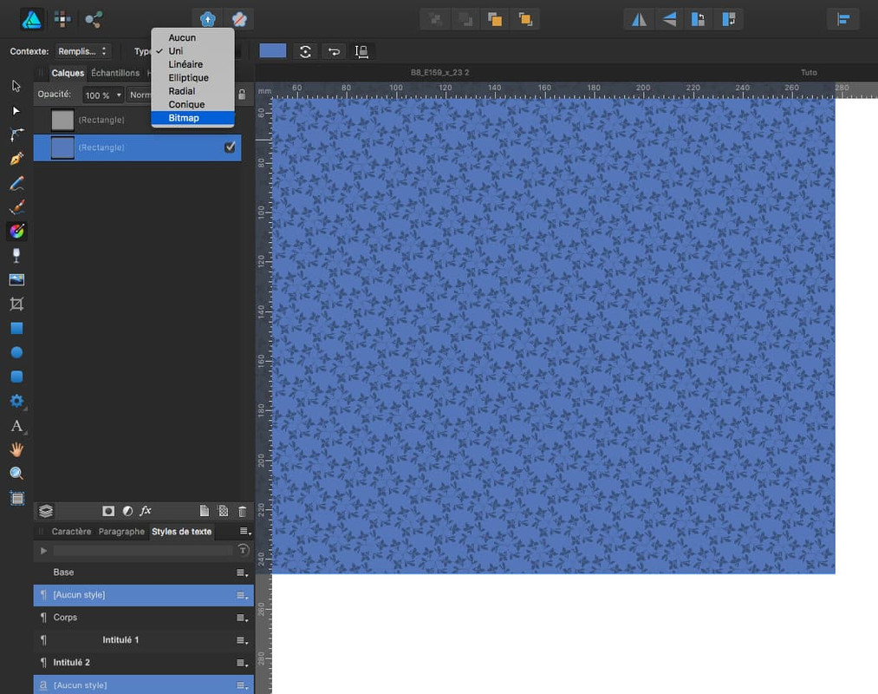Switch to Designer Persona icon
Viewport: 878px width, 694px height.
tap(31, 20)
